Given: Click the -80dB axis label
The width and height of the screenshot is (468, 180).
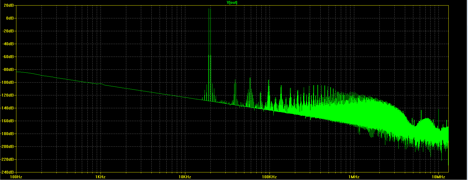Looking at the screenshot, I should tap(9, 69).
